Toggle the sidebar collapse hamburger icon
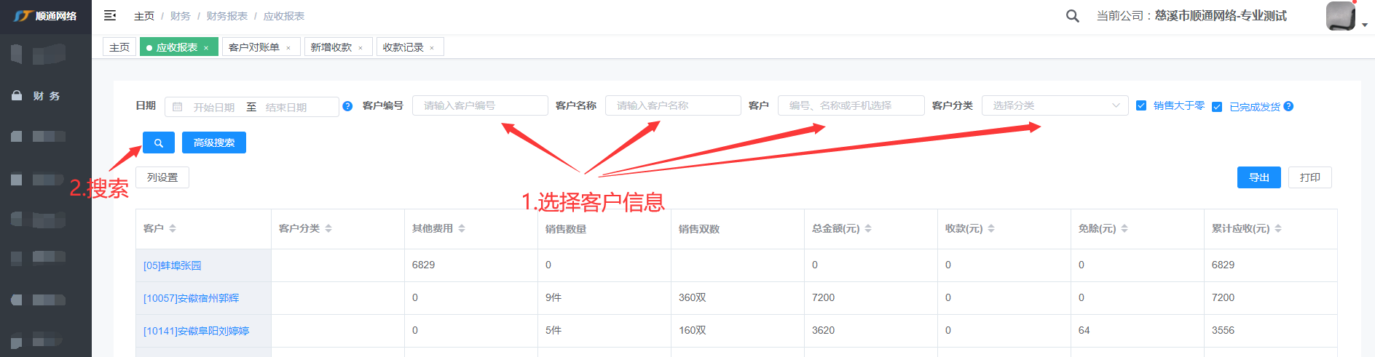 110,15
